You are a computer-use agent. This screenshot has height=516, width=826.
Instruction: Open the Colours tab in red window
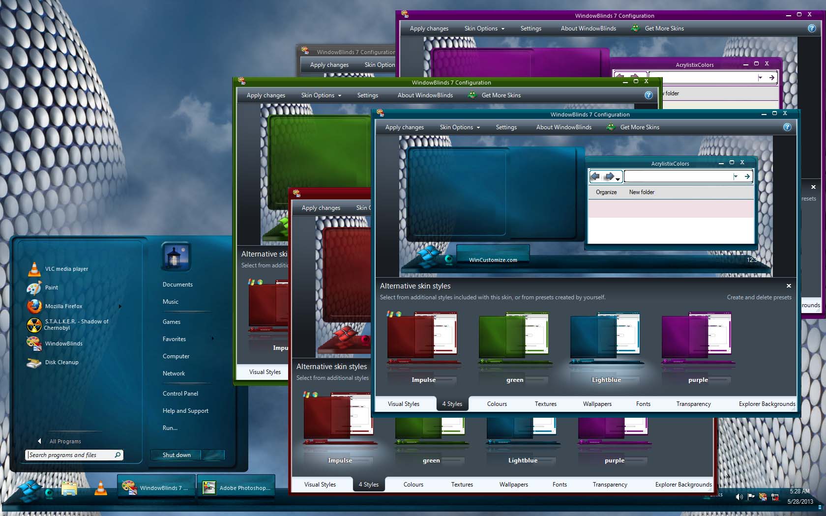click(413, 485)
